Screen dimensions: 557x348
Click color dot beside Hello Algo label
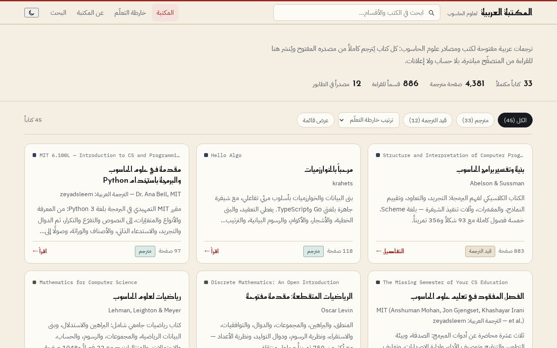(x=206, y=155)
